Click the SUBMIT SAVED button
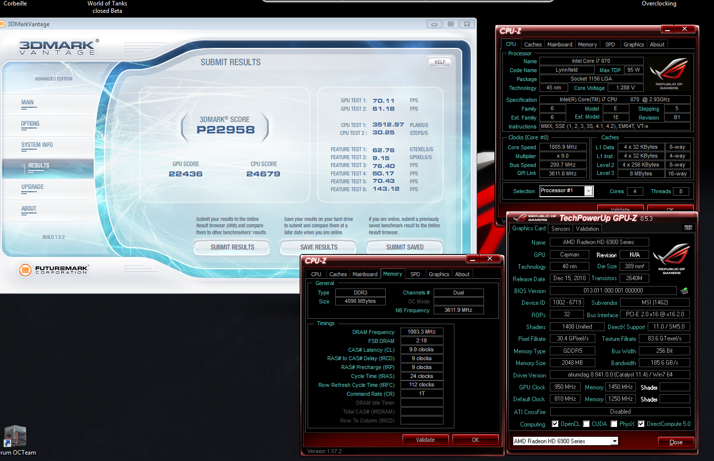714x461 pixels. (404, 247)
